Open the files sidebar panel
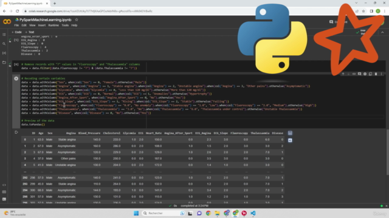 coord(4,62)
